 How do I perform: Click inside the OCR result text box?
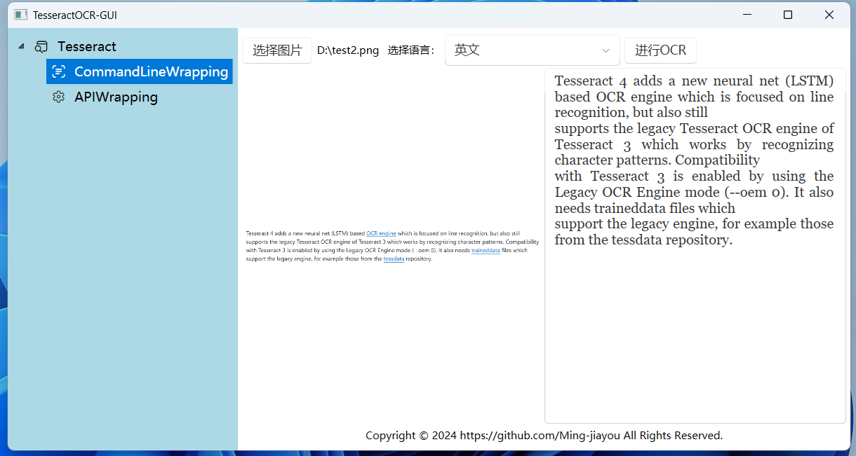(695, 246)
